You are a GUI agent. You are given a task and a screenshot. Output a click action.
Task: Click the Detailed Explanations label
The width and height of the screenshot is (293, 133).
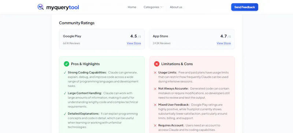84,114
